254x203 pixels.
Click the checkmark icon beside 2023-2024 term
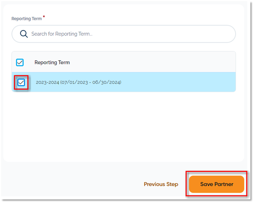(x=21, y=82)
